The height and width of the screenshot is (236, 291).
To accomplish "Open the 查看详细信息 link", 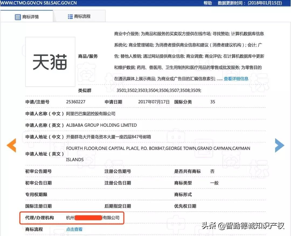I will coord(236,79).
